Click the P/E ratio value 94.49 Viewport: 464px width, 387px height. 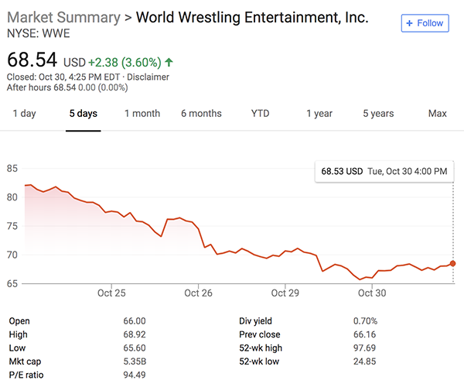[132, 375]
